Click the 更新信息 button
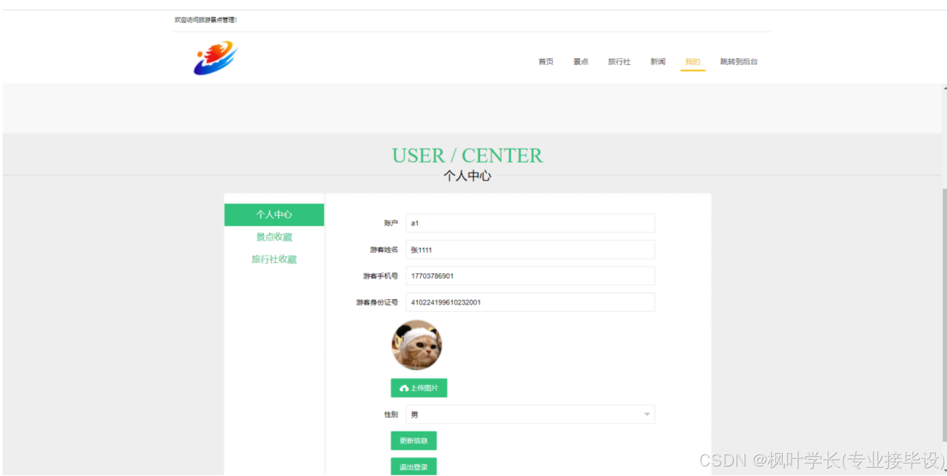Screen dimensions: 947x476 tap(413, 441)
